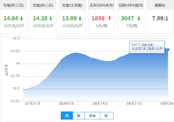Show the monthly chart with 月 button

coord(67,116)
